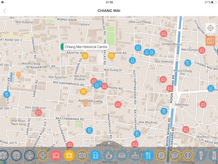The width and height of the screenshot is (218, 164).
Task: Toggle the airport category filter
Action: click(30, 155)
